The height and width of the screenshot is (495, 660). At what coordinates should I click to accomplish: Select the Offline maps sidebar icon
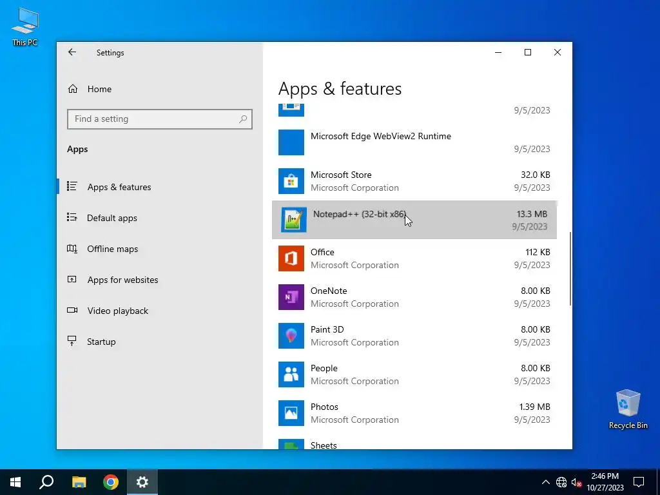pos(72,249)
